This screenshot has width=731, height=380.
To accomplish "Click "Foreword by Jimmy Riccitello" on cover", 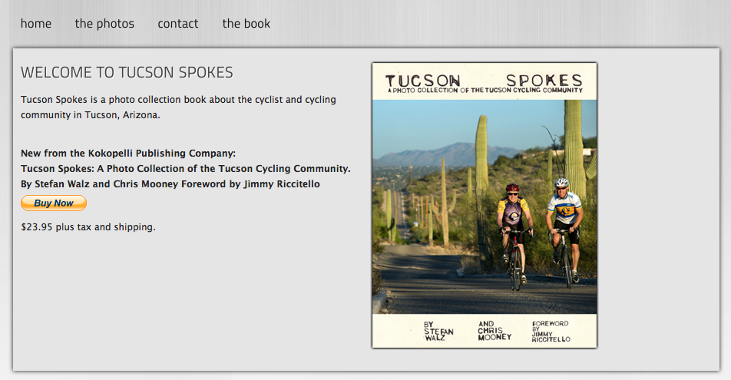I will [x=551, y=332].
